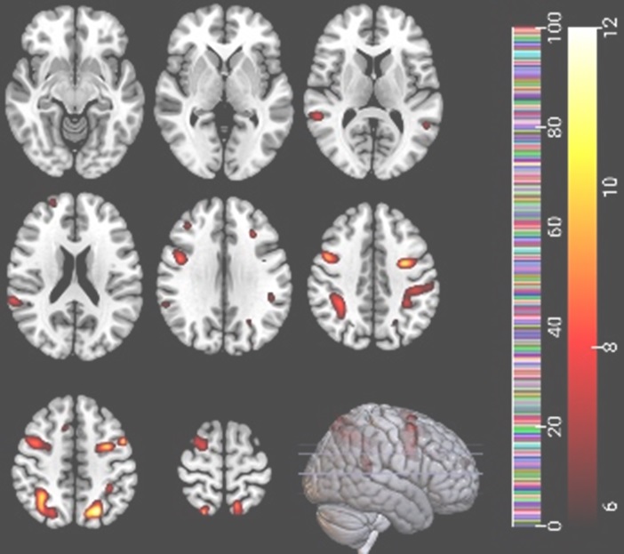
Task: Click the 3D rendered lateral brain surface
Action: (392, 478)
